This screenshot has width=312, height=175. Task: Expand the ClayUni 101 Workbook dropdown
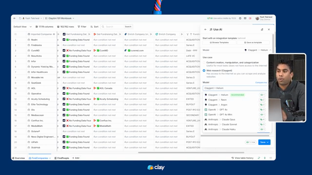click(74, 18)
